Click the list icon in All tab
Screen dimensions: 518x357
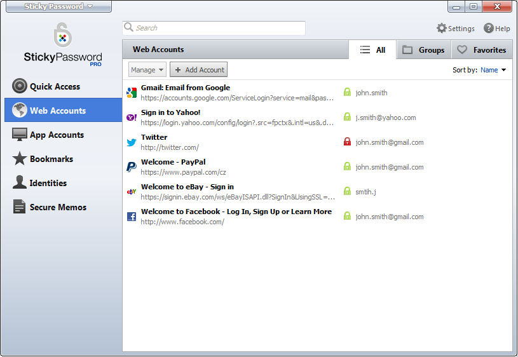click(365, 50)
